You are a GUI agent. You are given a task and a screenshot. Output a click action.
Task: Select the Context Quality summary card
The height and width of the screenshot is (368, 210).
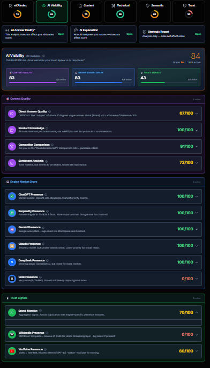pyautogui.click(x=37, y=77)
